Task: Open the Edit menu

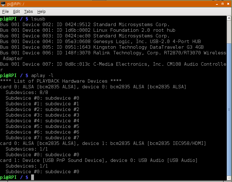Action: click(16, 12)
